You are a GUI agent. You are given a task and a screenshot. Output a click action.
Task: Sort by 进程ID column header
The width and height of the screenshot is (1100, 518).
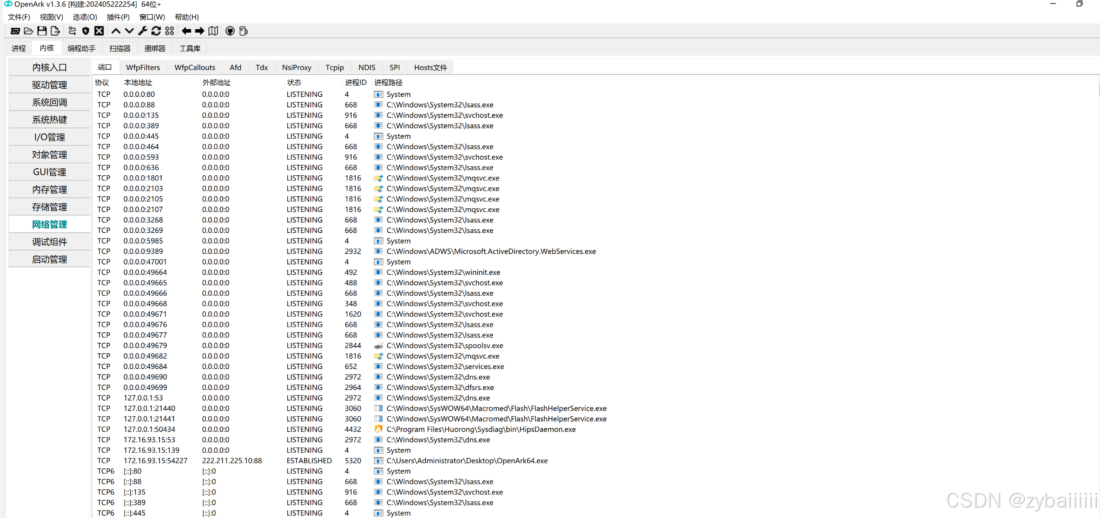pos(355,82)
